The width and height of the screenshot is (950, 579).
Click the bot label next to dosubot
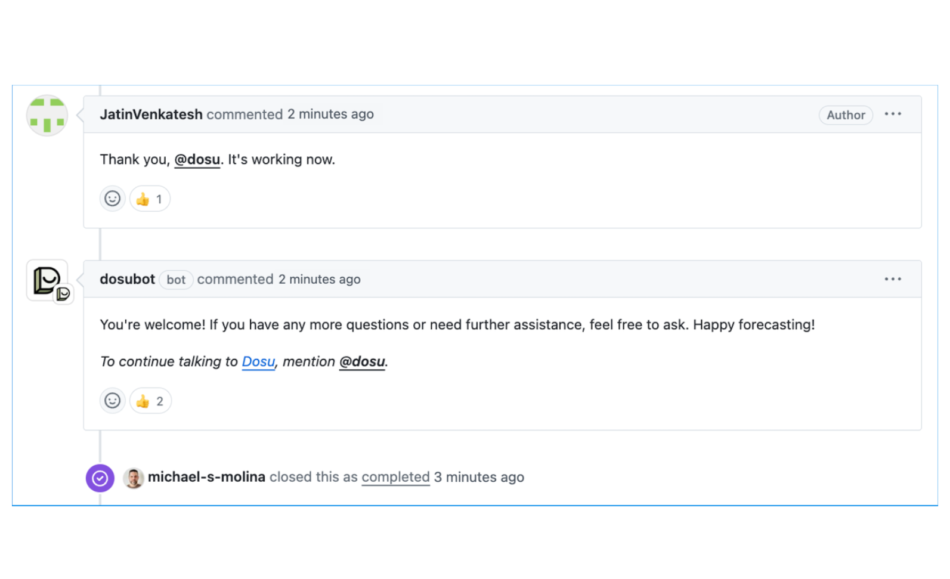point(176,280)
